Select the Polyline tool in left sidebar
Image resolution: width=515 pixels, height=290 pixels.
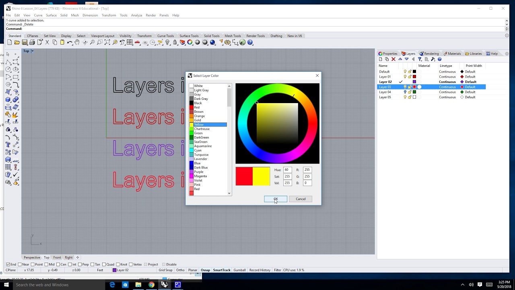click(x=8, y=62)
